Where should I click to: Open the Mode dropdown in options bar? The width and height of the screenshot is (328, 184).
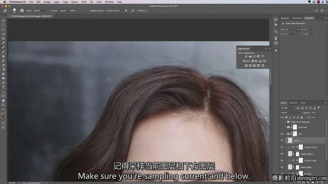click(41, 11)
